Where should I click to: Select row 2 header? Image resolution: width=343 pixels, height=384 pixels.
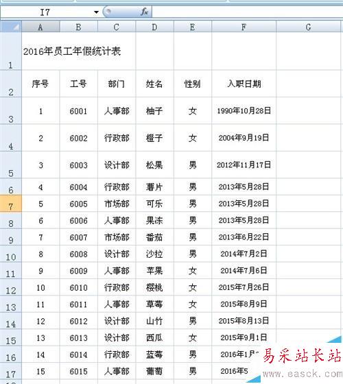point(11,84)
